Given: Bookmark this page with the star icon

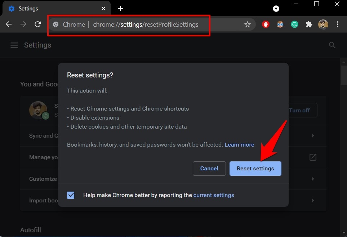Looking at the screenshot, I should (x=247, y=24).
